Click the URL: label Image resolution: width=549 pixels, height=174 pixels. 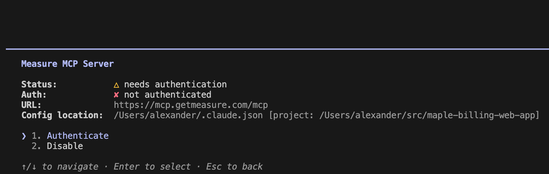tap(32, 105)
